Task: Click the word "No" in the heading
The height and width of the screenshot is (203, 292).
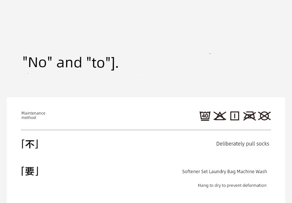Action: pyautogui.click(x=37, y=63)
